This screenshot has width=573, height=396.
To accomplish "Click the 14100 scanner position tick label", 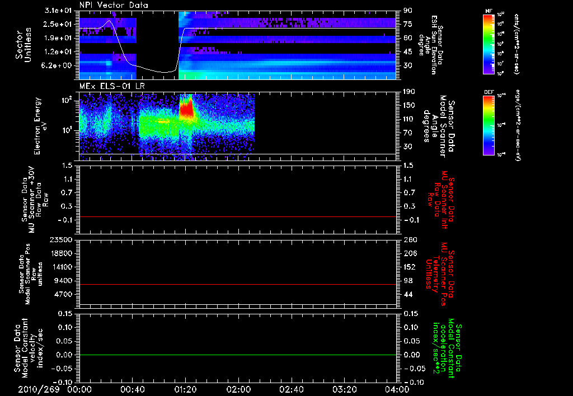I will 61,267.
